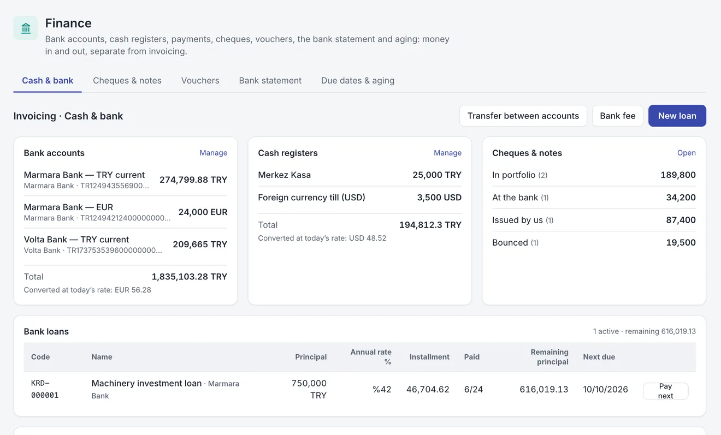This screenshot has width=721, height=435.
Task: Switch to the Cash & bank tab
Action: click(x=48, y=81)
